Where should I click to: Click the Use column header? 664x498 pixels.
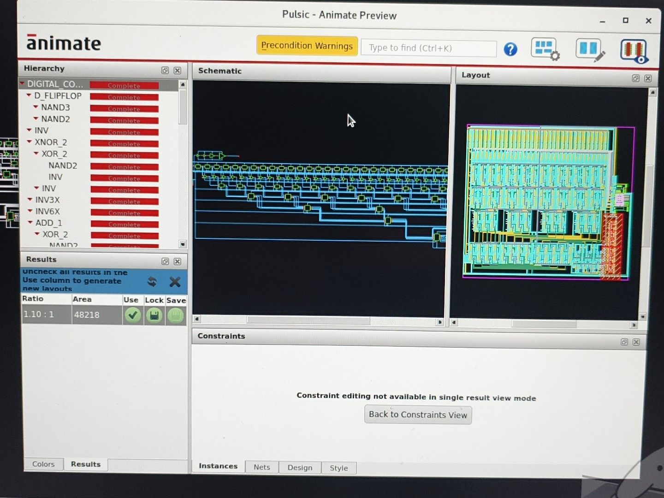tap(133, 300)
